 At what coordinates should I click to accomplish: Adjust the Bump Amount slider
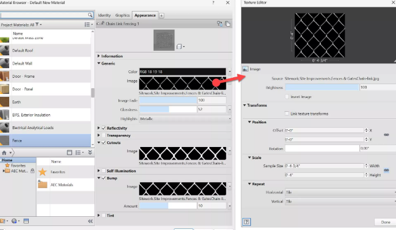[x=168, y=206]
